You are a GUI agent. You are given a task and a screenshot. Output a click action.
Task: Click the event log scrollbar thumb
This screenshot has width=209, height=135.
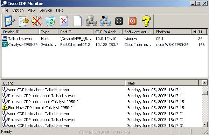[204, 93]
